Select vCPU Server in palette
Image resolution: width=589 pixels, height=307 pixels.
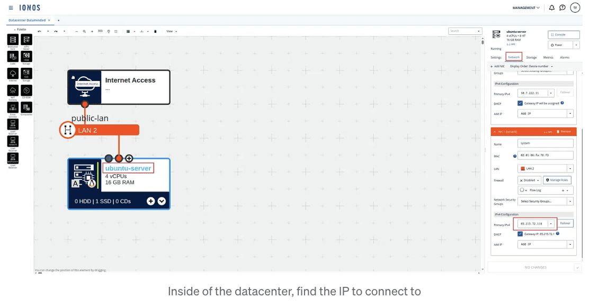coord(26,40)
